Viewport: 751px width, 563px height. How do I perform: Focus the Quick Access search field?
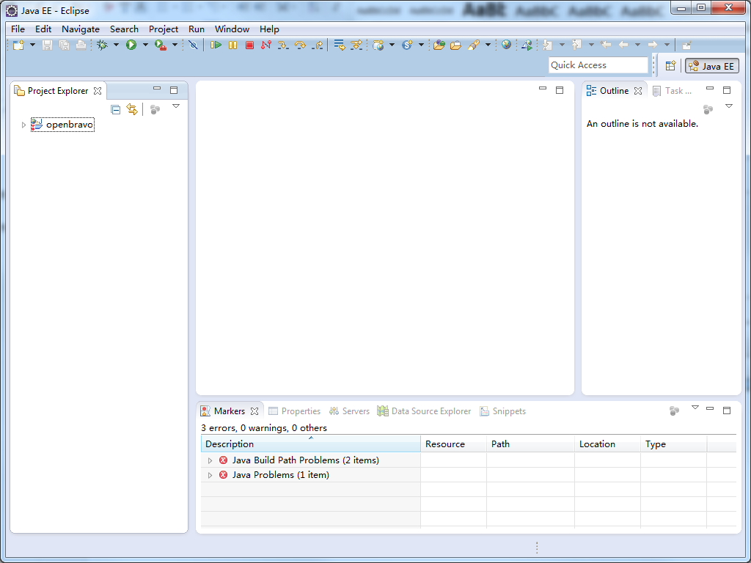[x=598, y=65]
